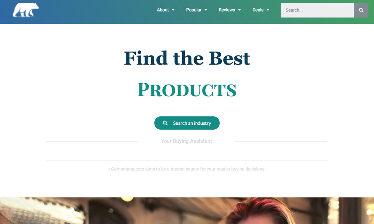Screen dimensions: 374x224
Task: Open the Popular menu item
Action: [x=194, y=10]
